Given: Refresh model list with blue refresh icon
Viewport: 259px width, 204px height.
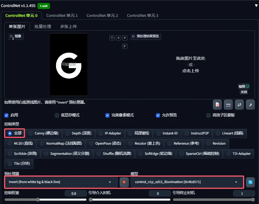Looking at the screenshot, I should [x=250, y=182].
